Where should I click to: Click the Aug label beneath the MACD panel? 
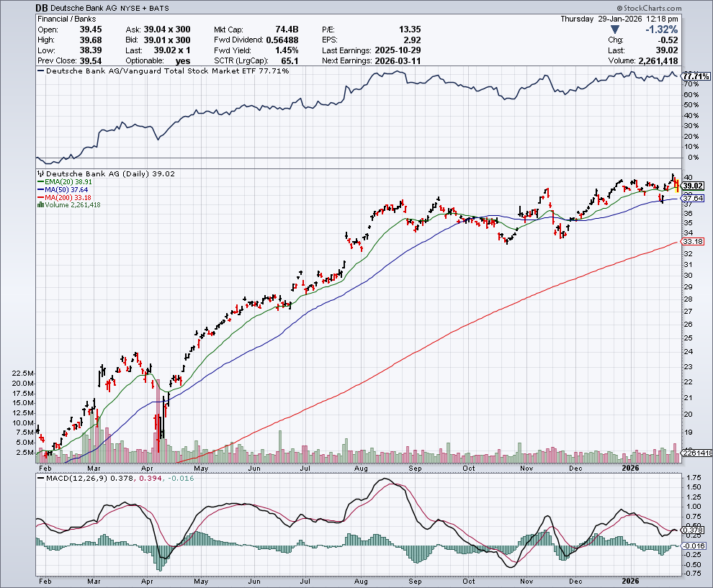362,580
